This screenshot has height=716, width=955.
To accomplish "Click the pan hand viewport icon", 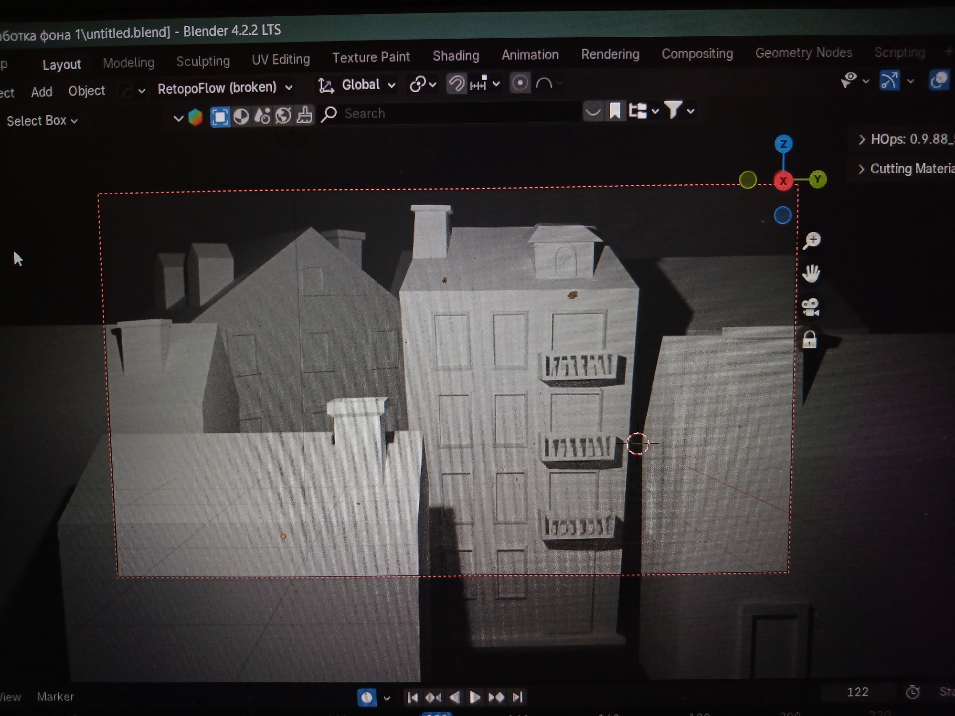I will 811,274.
